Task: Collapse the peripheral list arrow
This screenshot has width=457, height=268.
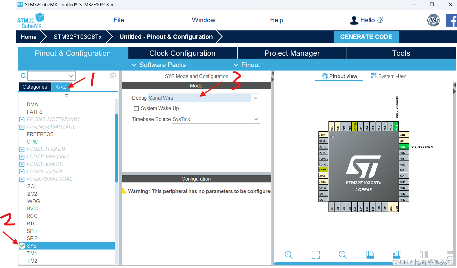Action: coord(66,95)
